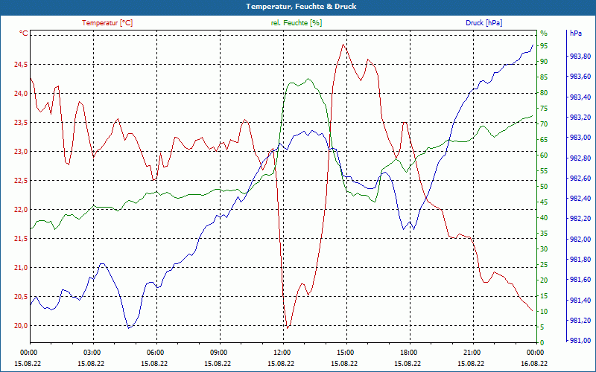
Task: Click the 24,5 temperature axis value
Action: point(21,65)
